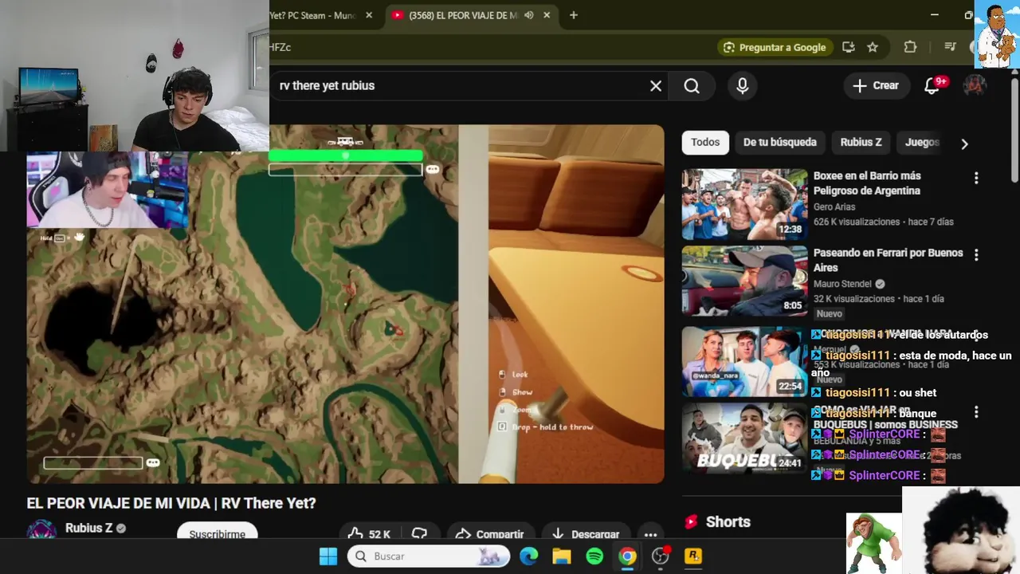Close the EL PEOR VIAJE tab
The image size is (1020, 574).
coord(547,15)
